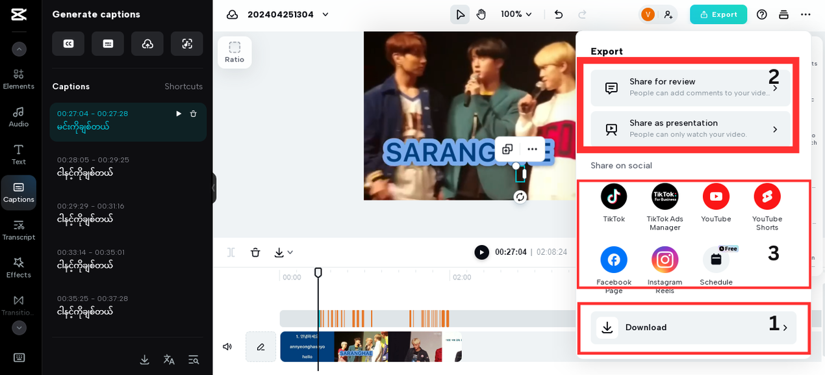Open the V user avatar
Image resolution: width=825 pixels, height=375 pixels.
coord(648,14)
